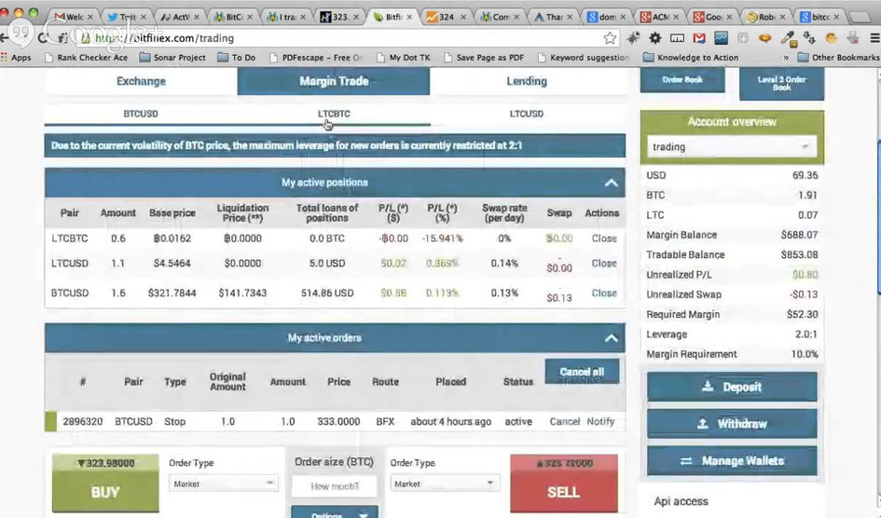Open the Other Bookmarks folder
Screen dimensions: 881x518
(838, 57)
